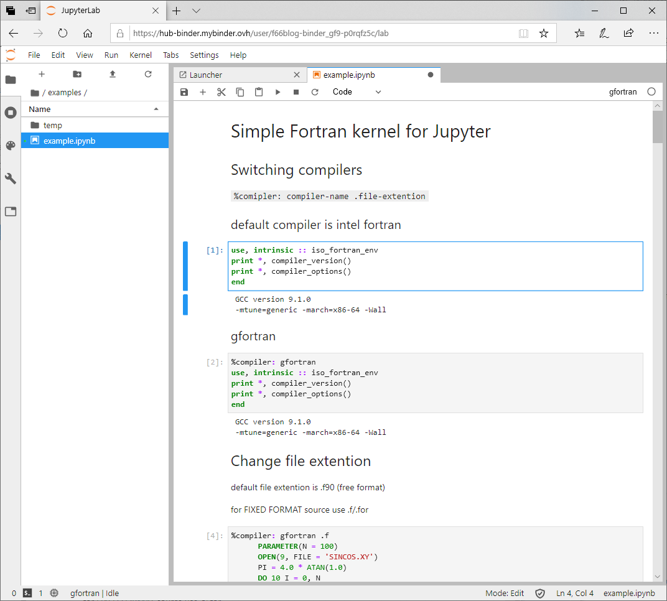Image resolution: width=667 pixels, height=601 pixels.
Task: Save the notebook with the disk icon
Action: (x=184, y=92)
